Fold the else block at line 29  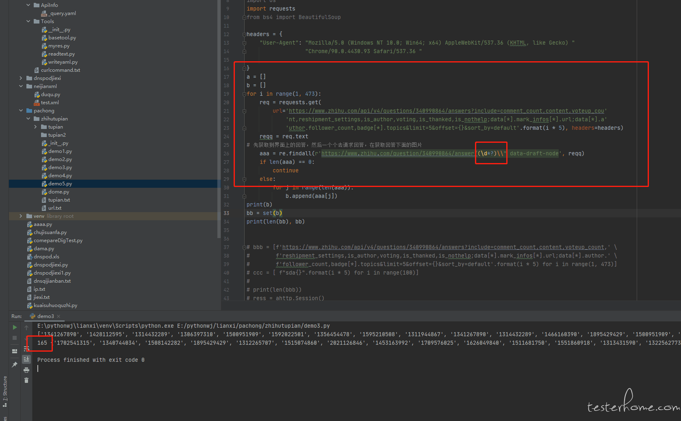coord(244,179)
